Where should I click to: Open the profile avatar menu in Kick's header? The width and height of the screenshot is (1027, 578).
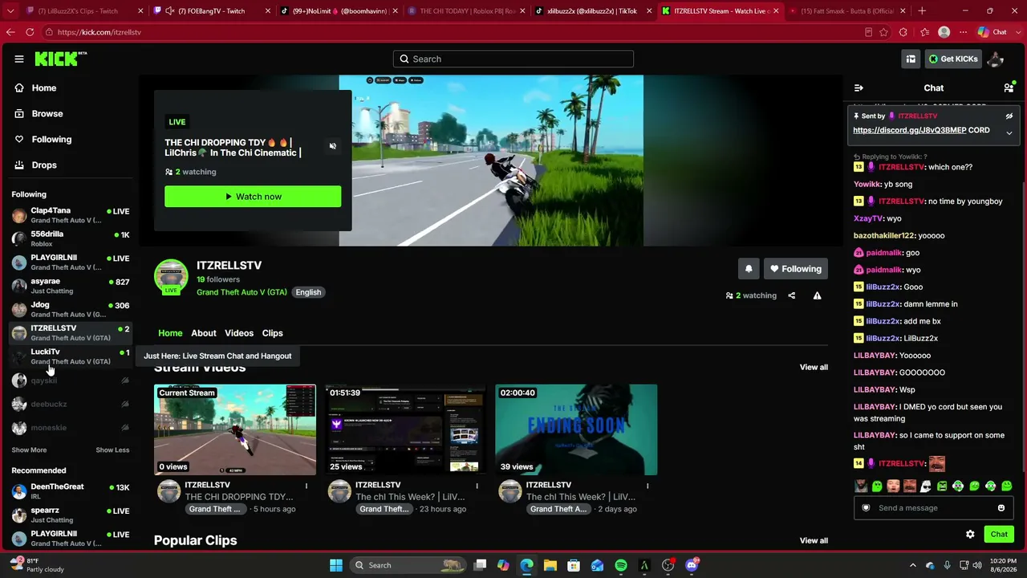996,59
